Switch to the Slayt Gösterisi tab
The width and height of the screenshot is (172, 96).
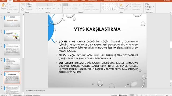tap(52, 1)
